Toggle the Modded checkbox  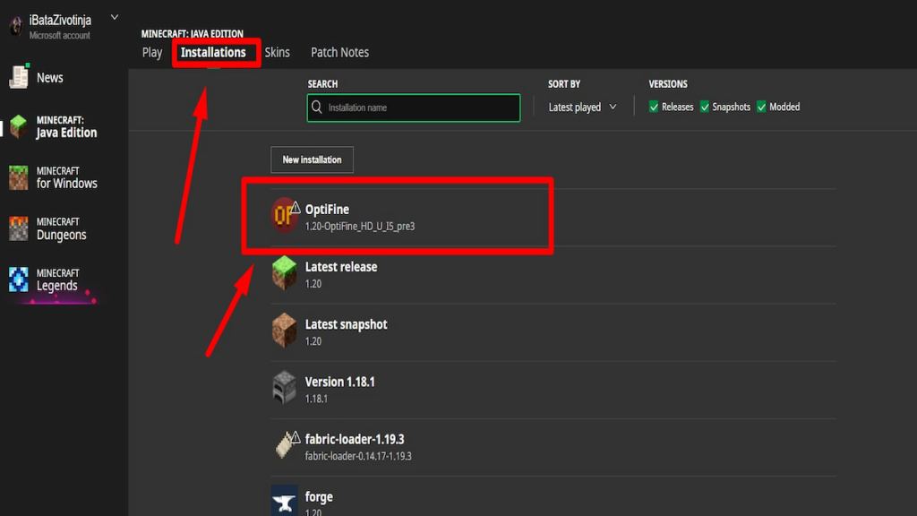(x=761, y=107)
